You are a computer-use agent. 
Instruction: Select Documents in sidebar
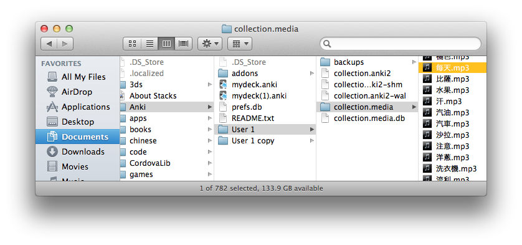[77, 137]
